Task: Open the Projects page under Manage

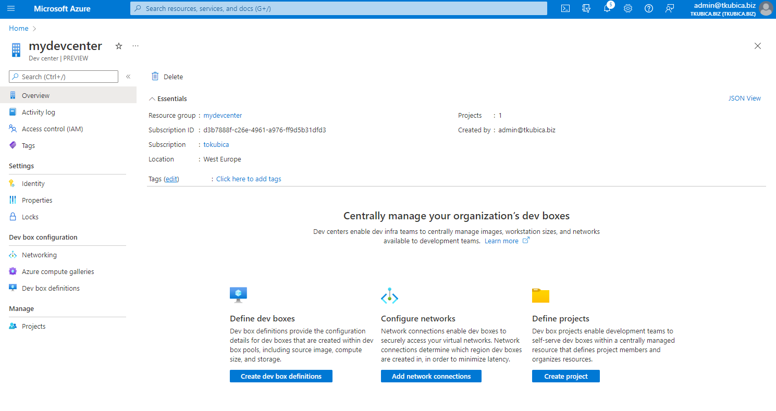Action: coord(68,326)
